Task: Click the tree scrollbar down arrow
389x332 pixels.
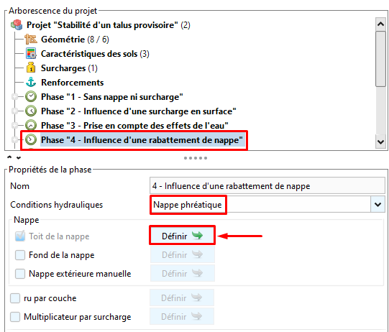Action: pos(380,142)
